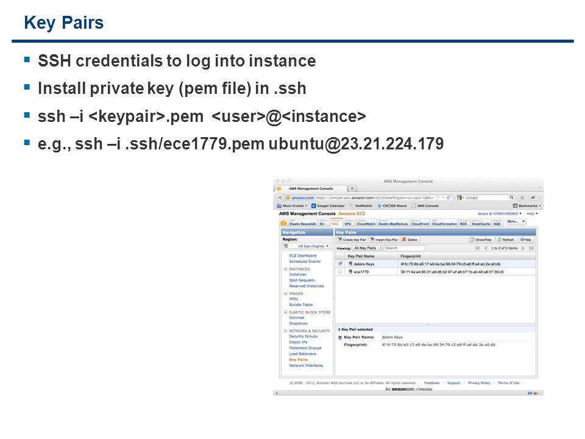Collapse the NETWORK & SECURITY section
This screenshot has width=585, height=439.
click(285, 330)
